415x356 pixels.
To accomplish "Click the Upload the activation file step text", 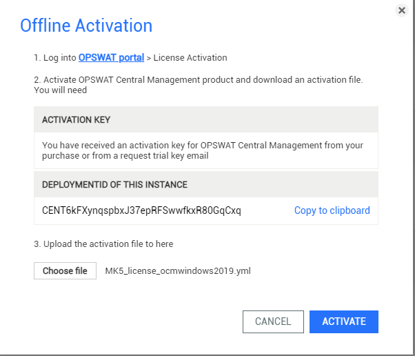I will (103, 244).
